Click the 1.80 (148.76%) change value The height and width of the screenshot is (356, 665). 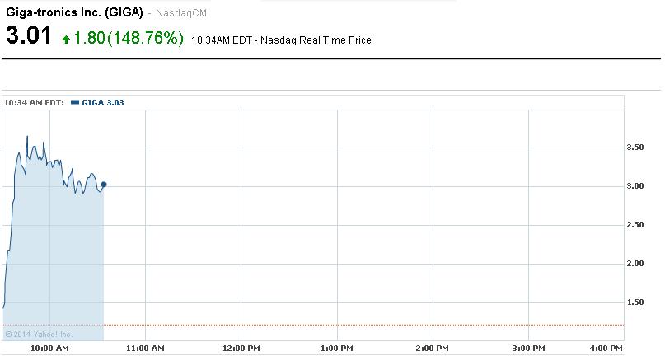click(x=129, y=38)
